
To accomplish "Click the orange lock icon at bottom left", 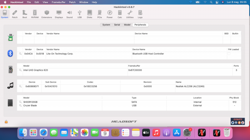I will click(x=6, y=122).
